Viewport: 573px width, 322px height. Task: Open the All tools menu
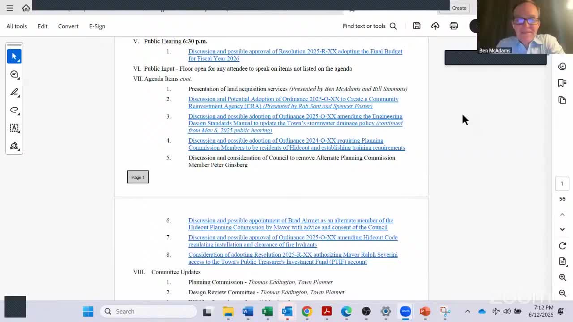tap(17, 26)
